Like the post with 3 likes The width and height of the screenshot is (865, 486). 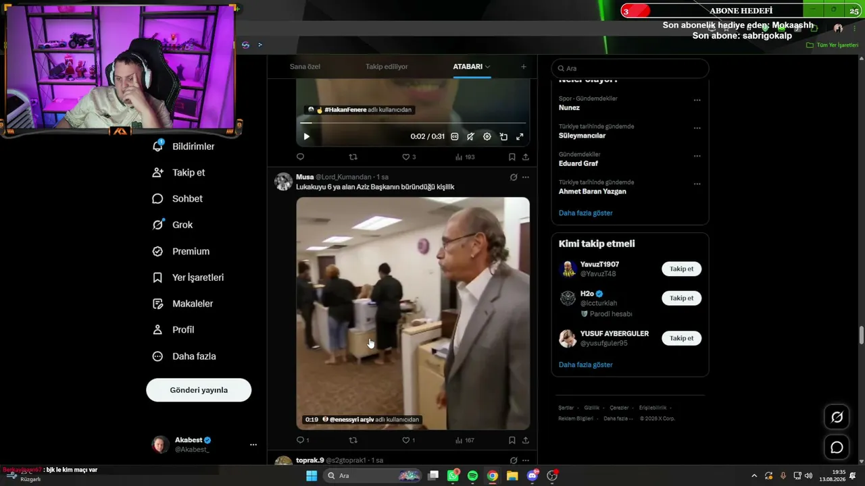[x=409, y=157]
